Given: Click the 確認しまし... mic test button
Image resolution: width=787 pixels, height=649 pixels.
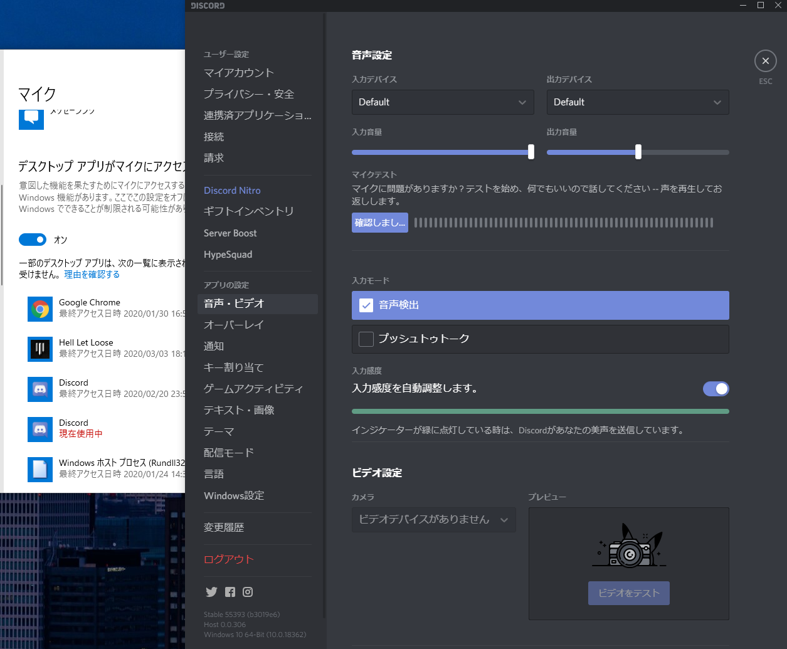Looking at the screenshot, I should 380,223.
